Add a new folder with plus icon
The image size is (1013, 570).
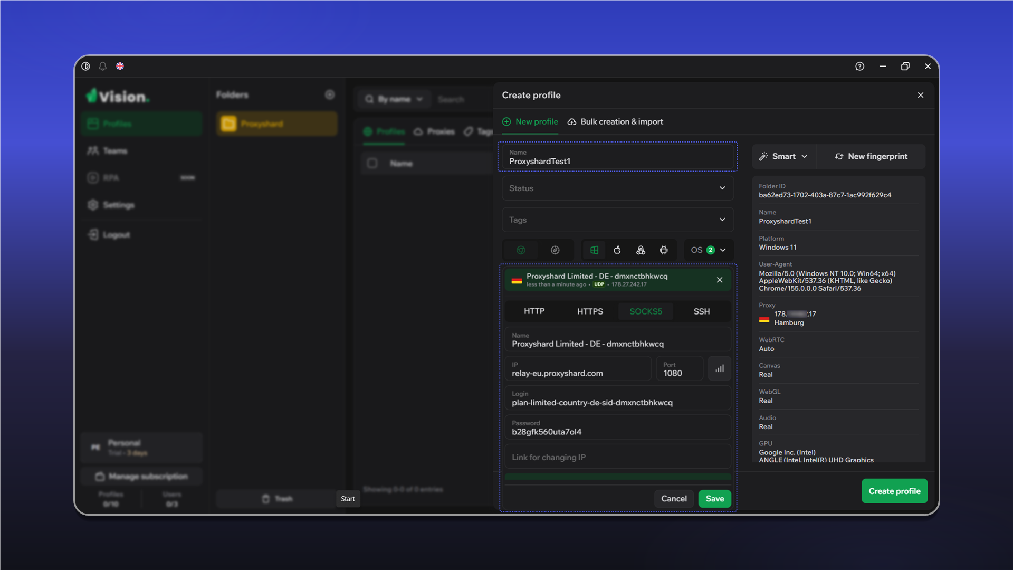coord(330,94)
